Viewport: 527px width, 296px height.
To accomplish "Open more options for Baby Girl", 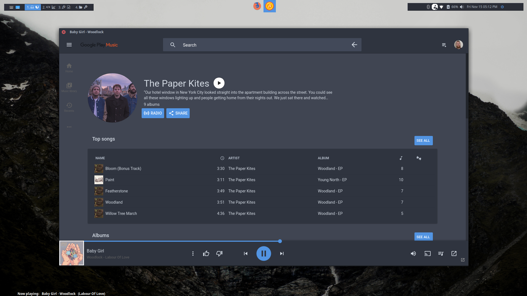I will click(193, 254).
